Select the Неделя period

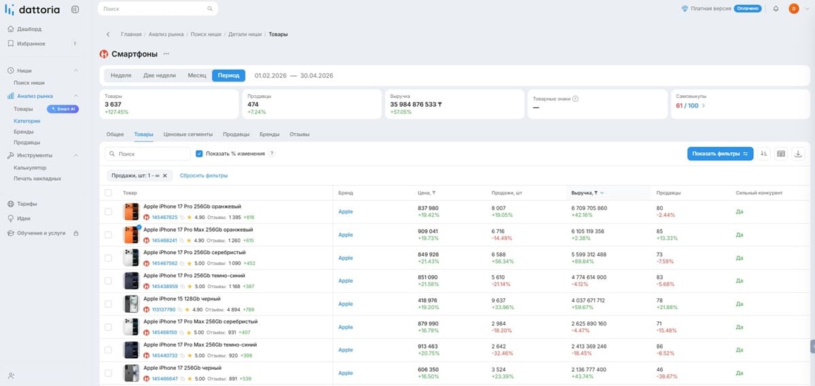pos(121,75)
